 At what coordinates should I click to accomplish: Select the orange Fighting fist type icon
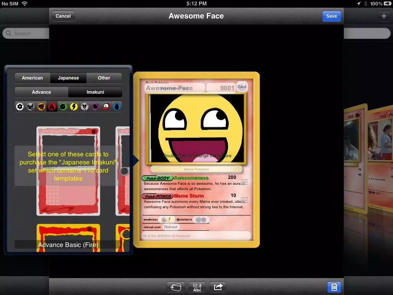[x=41, y=107]
